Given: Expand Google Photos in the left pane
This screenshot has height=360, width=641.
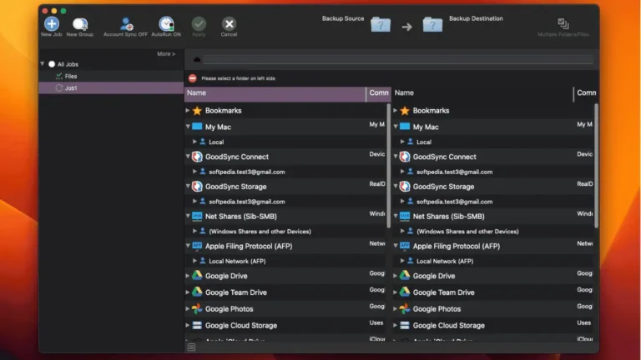Looking at the screenshot, I should tap(188, 308).
